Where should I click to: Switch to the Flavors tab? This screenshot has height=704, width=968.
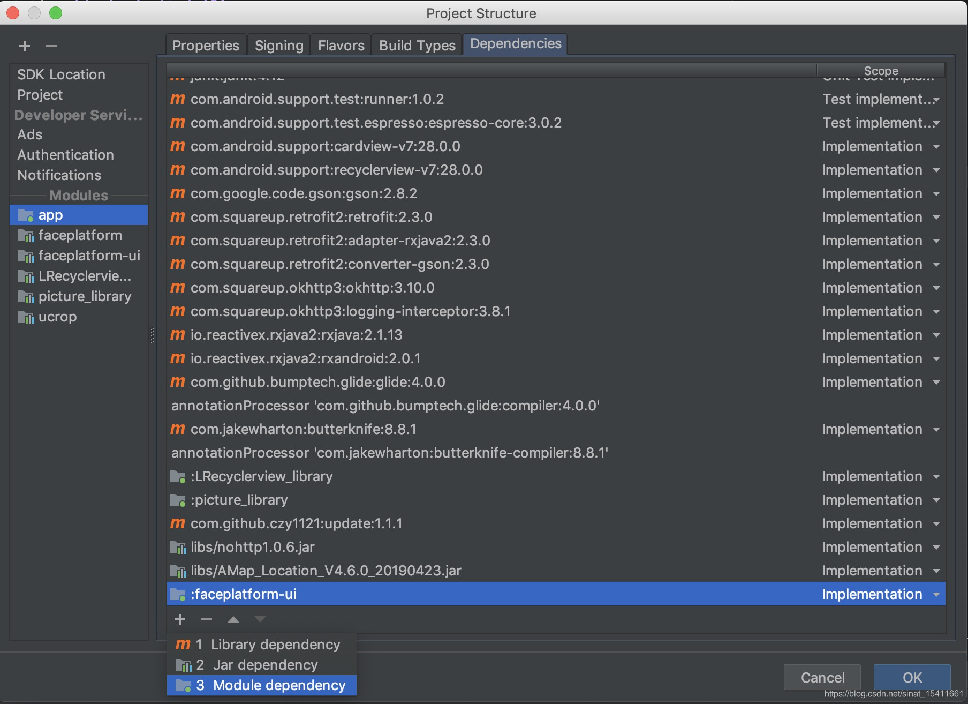[341, 45]
